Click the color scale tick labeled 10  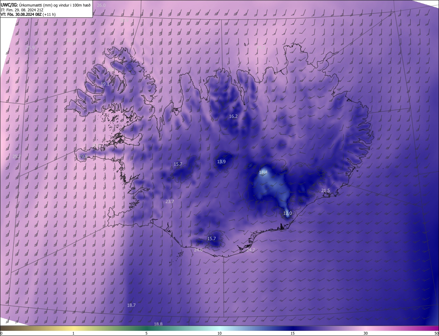click(x=219, y=334)
